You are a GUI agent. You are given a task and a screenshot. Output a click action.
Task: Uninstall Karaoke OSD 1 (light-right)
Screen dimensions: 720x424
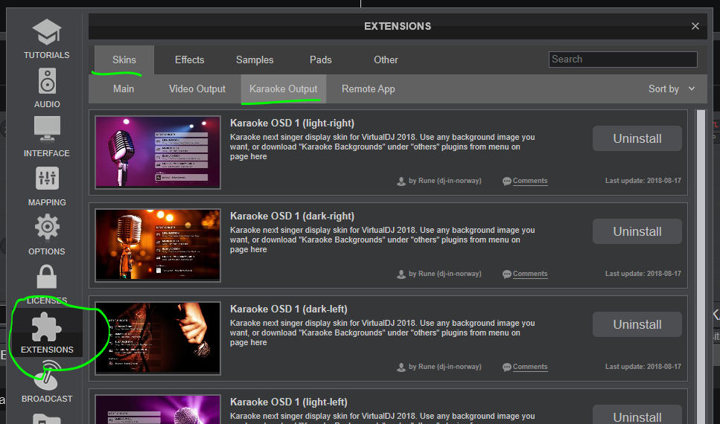637,138
